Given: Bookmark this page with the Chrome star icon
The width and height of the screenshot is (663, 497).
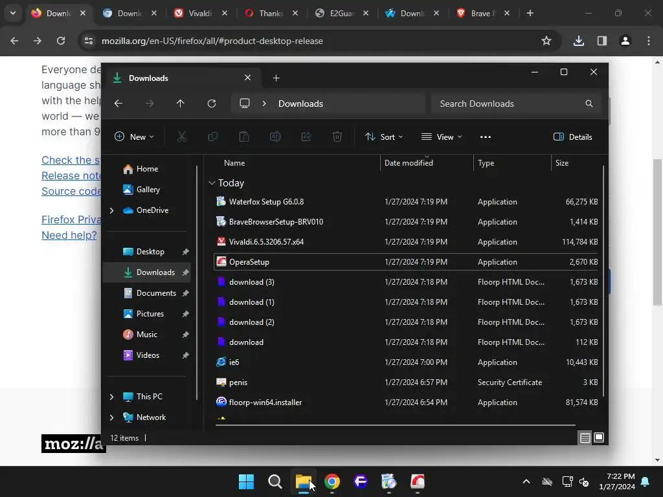Looking at the screenshot, I should click(x=546, y=41).
